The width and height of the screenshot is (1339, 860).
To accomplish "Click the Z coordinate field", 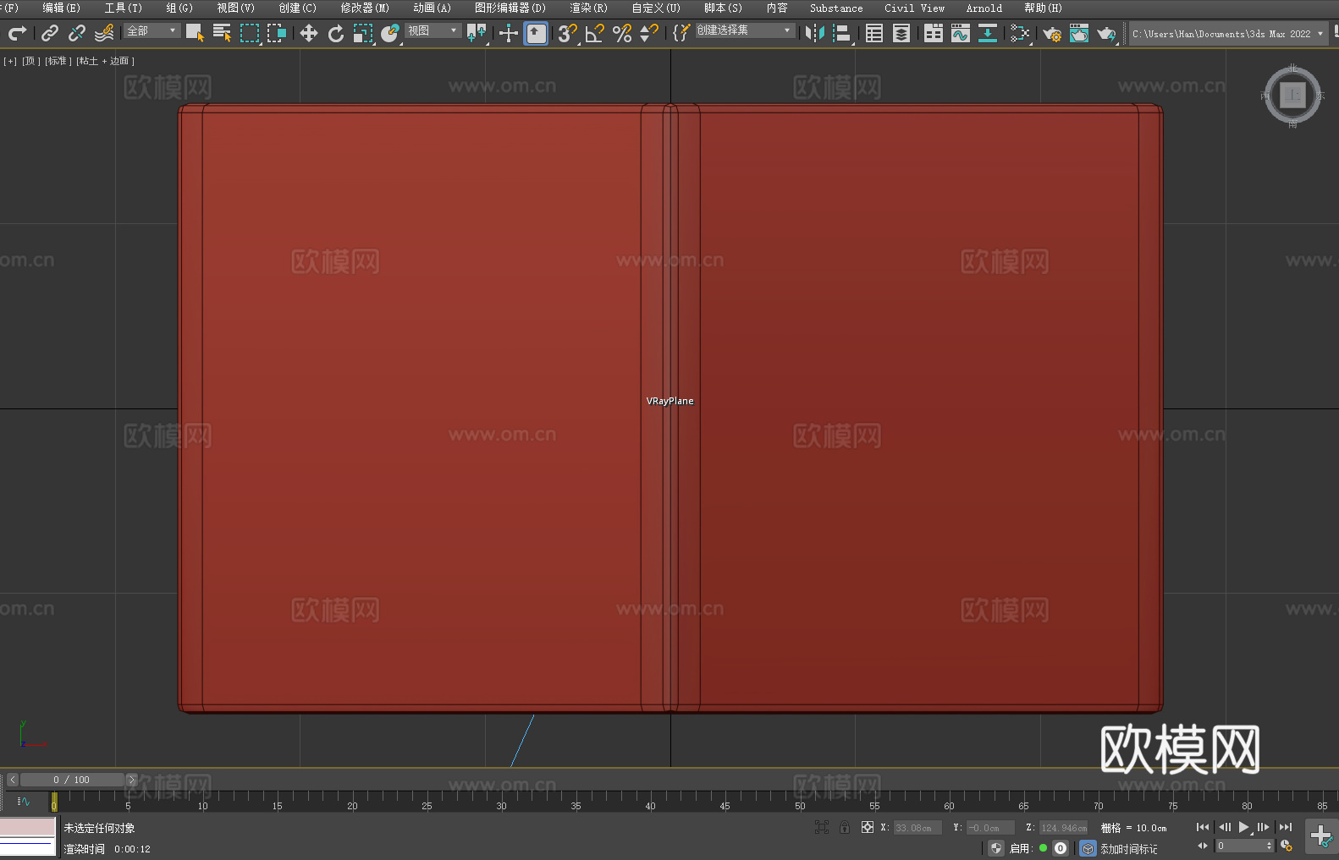I will coord(1063,828).
